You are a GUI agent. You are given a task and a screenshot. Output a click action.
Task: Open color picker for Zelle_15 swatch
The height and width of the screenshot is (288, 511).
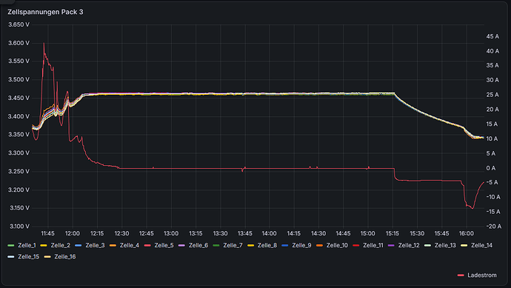(x=11, y=257)
